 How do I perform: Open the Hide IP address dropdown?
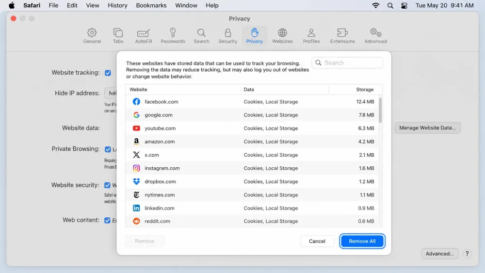point(111,93)
